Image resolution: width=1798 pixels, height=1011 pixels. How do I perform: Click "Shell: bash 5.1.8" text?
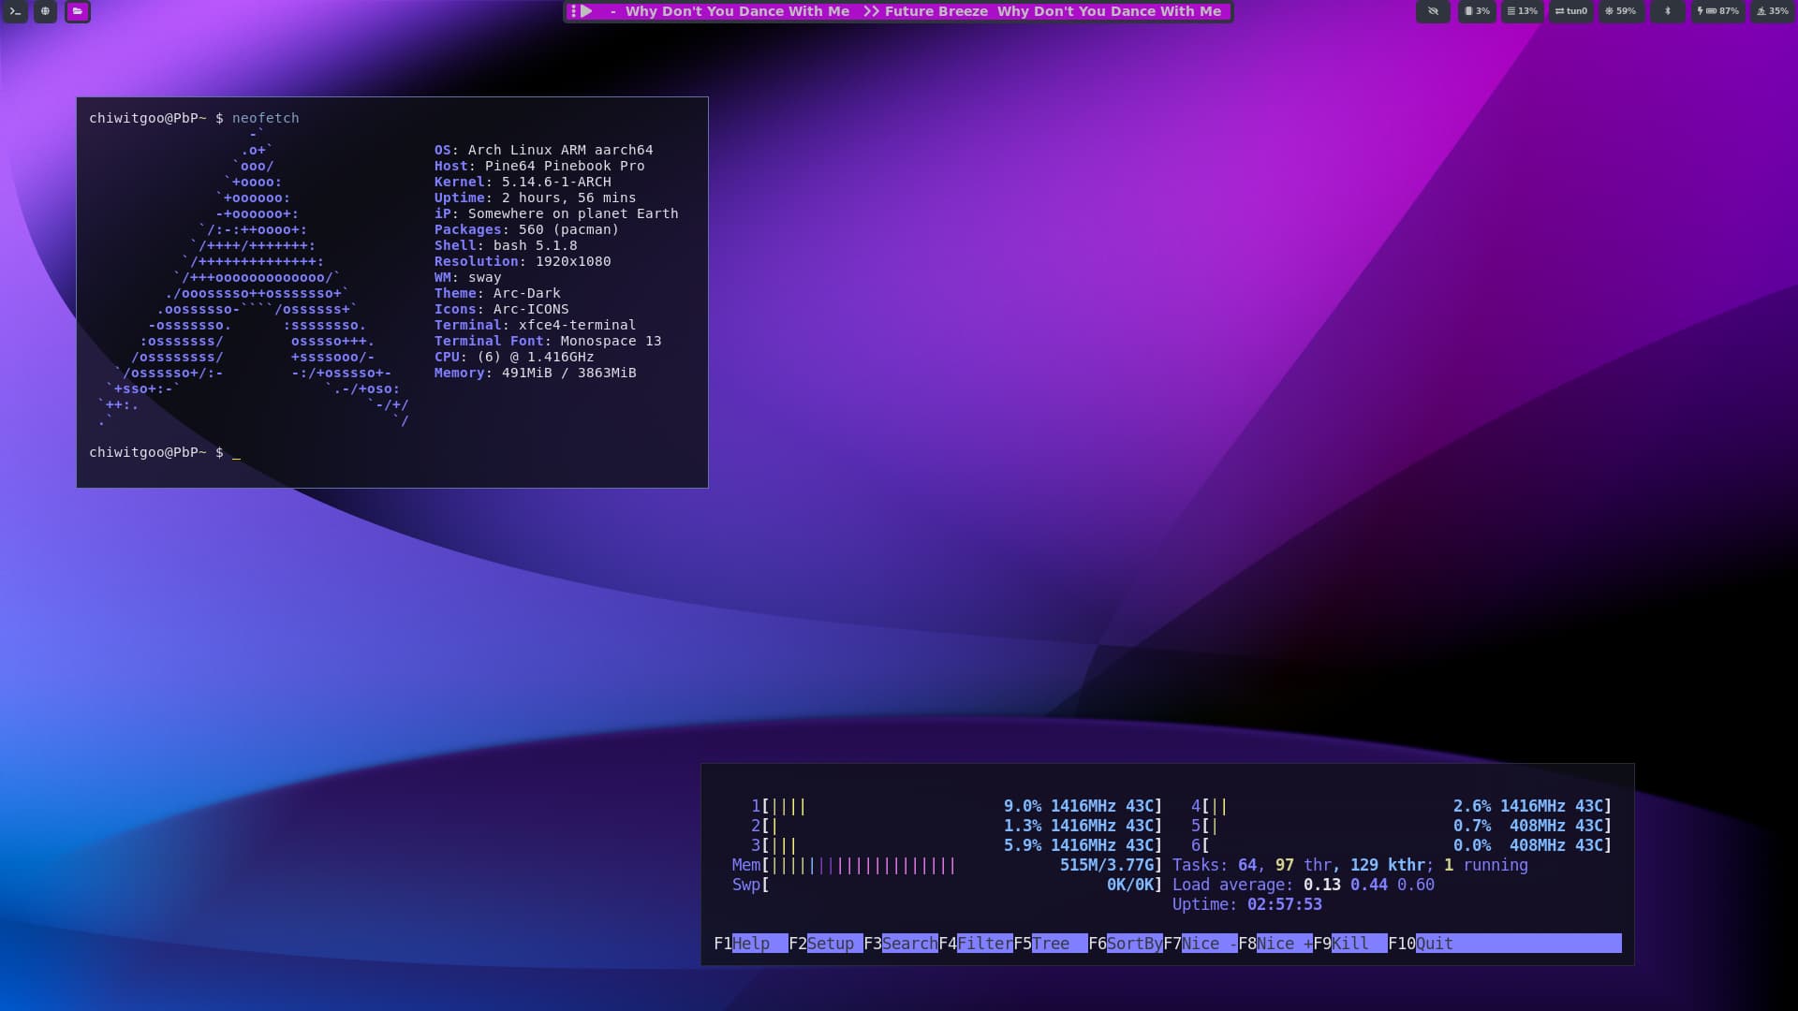[506, 245]
